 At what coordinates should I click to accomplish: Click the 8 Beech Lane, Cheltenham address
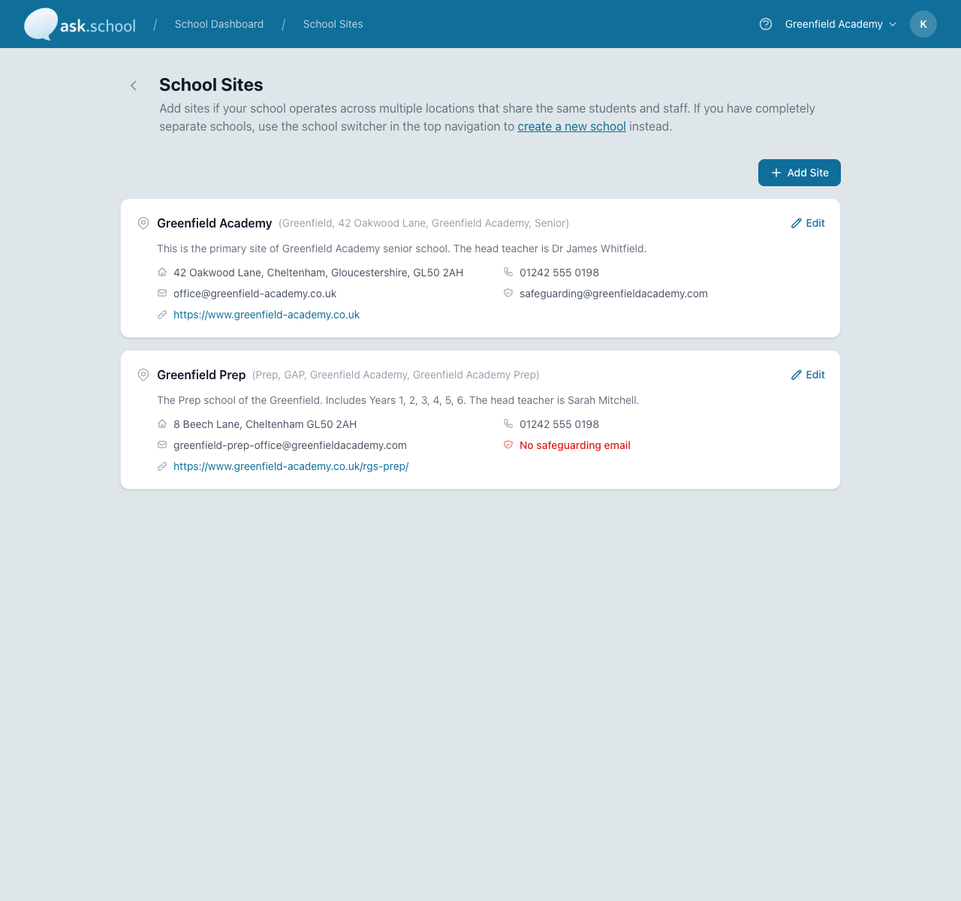[265, 424]
